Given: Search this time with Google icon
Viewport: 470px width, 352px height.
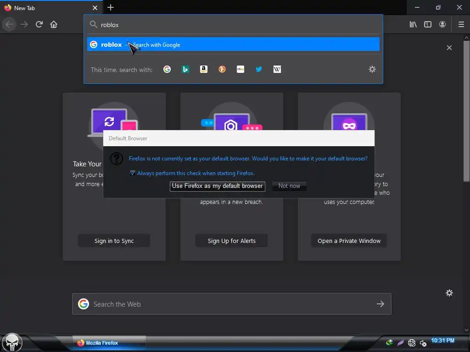Looking at the screenshot, I should (x=167, y=70).
